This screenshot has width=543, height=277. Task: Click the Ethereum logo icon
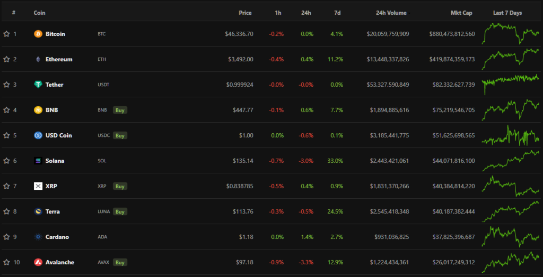coord(38,59)
